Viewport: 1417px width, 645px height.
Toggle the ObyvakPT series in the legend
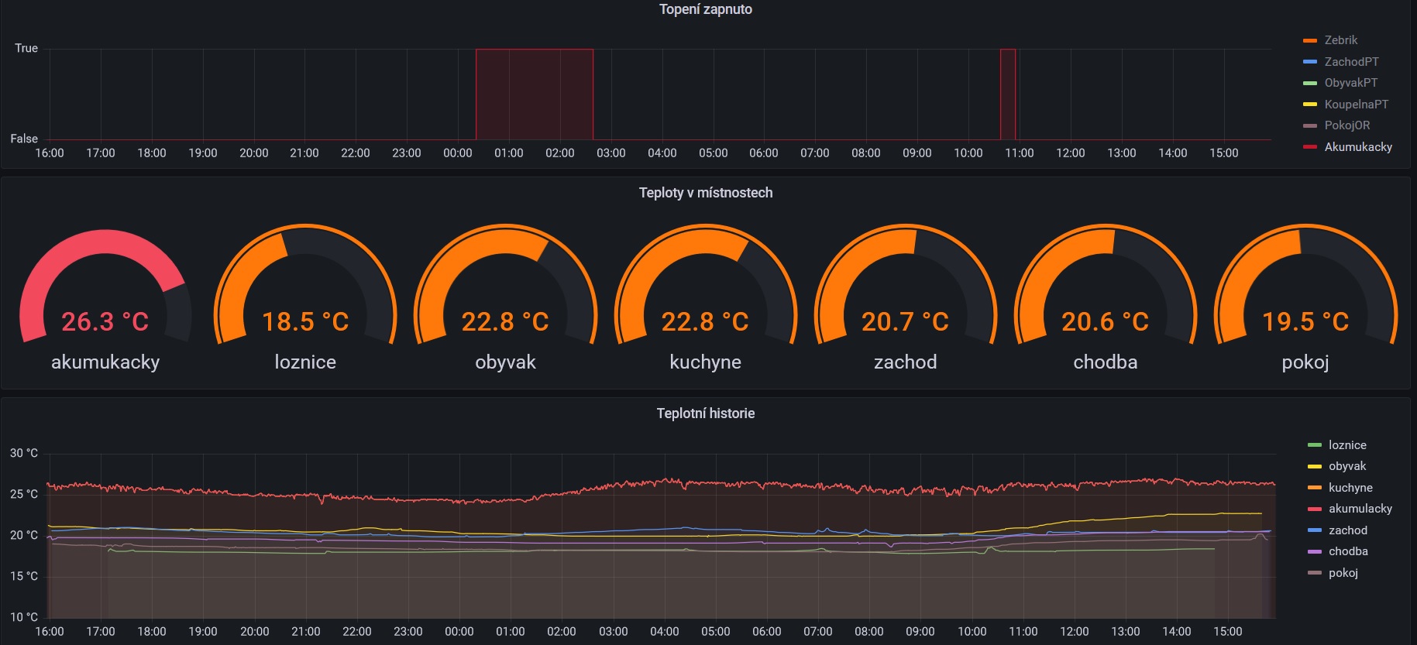tap(1350, 83)
